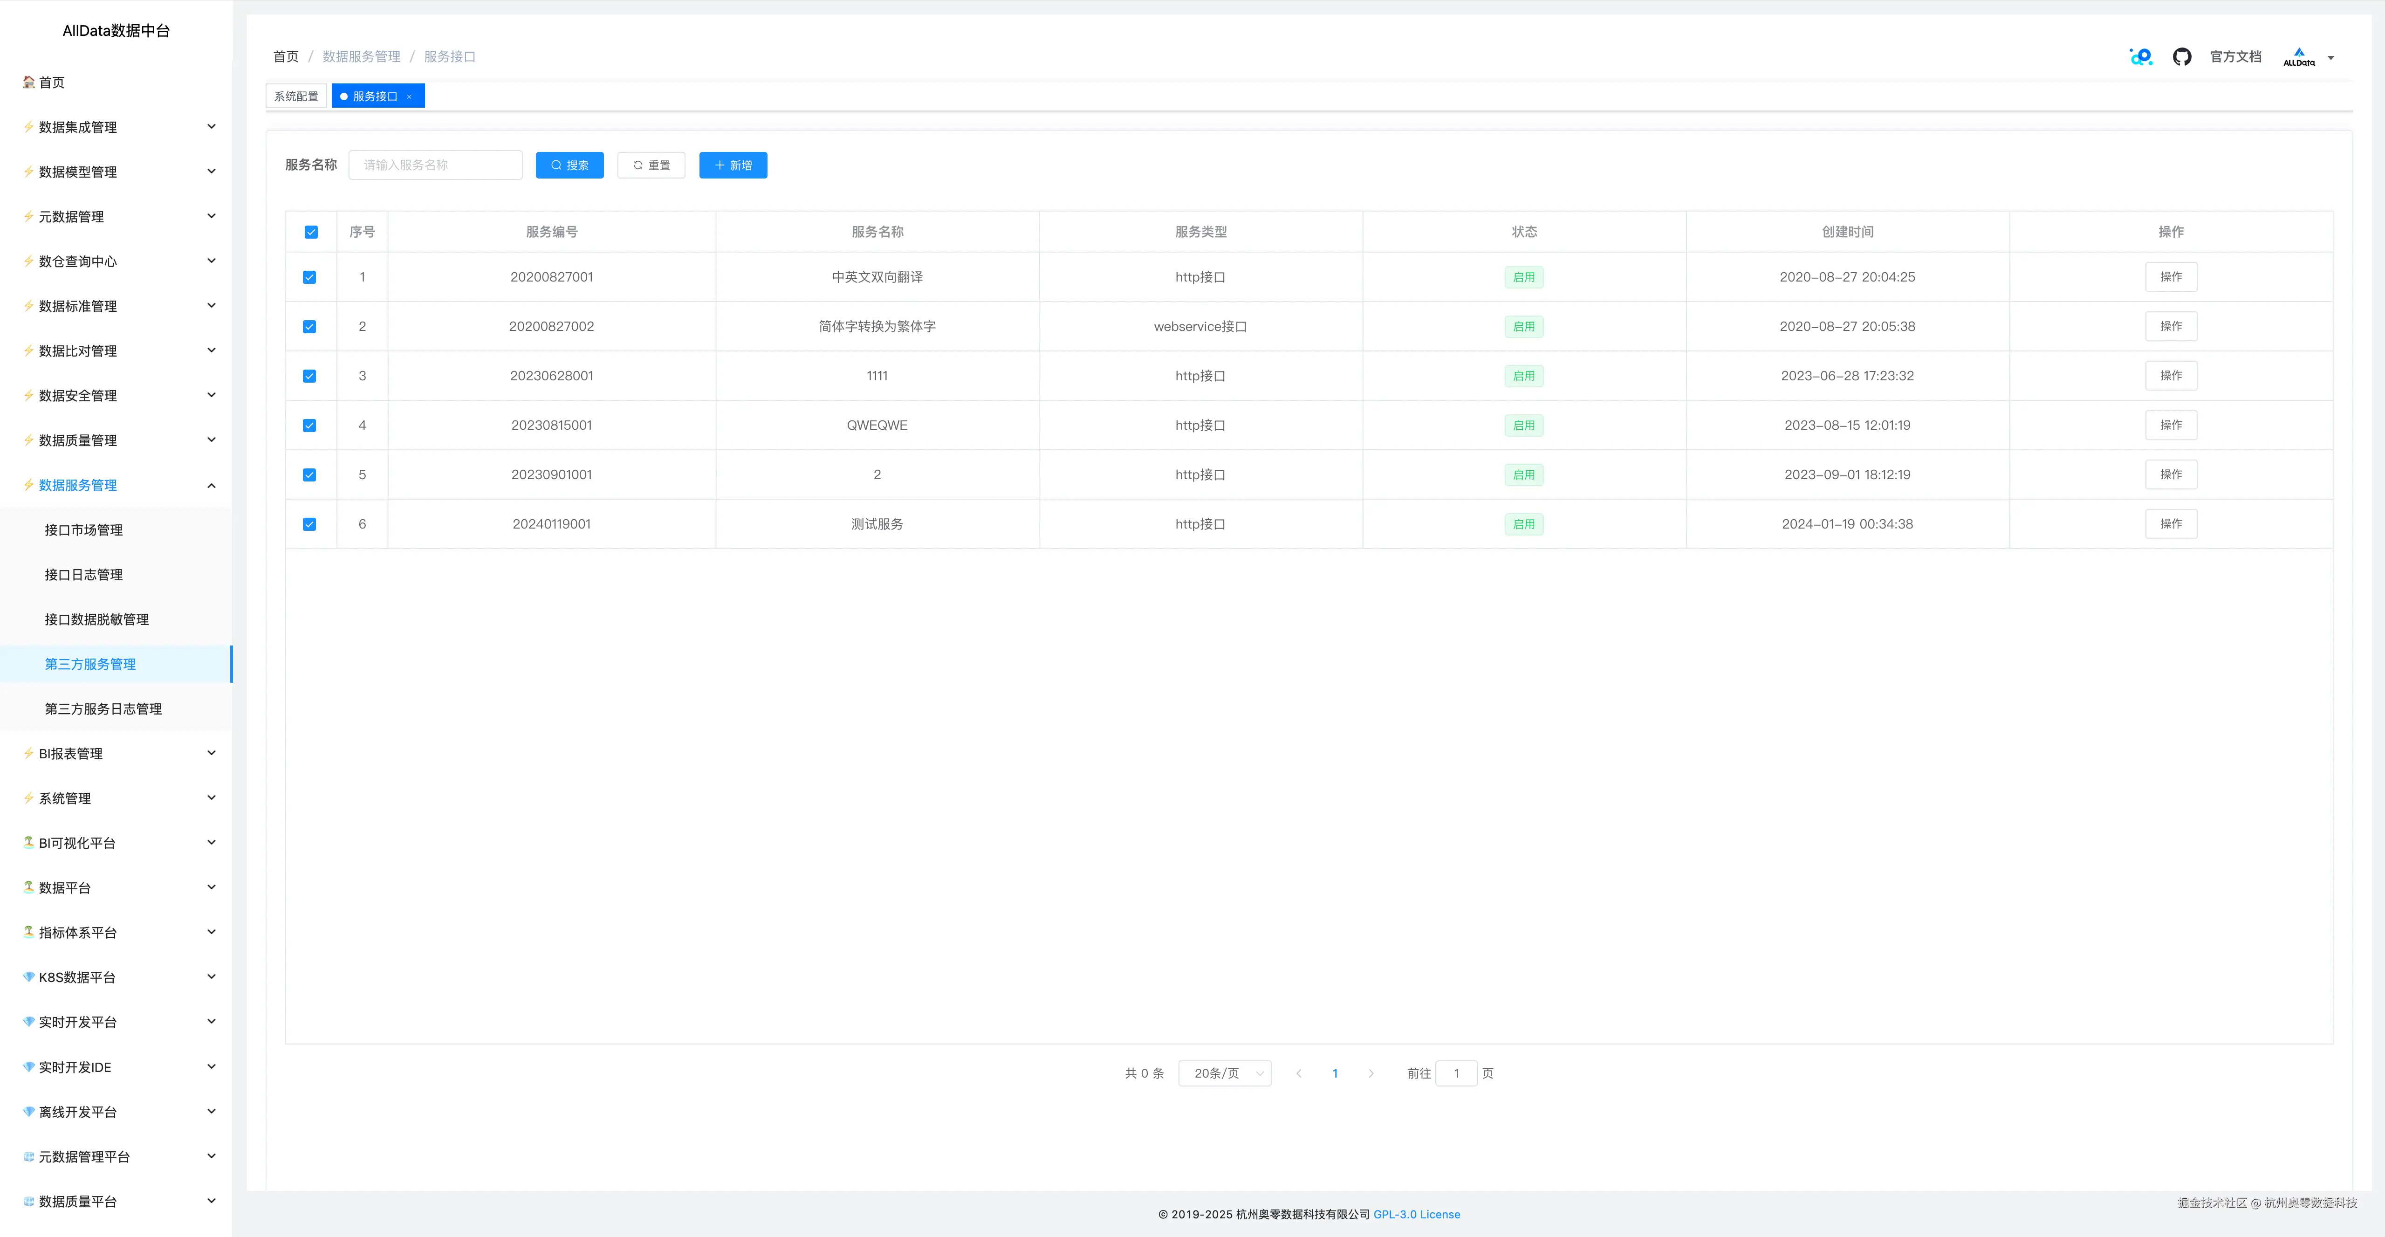Open the GPL-3.0 License link
Screen dimensions: 2385x1237
1416,1214
